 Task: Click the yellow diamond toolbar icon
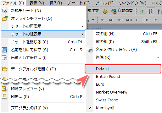(105, 11)
